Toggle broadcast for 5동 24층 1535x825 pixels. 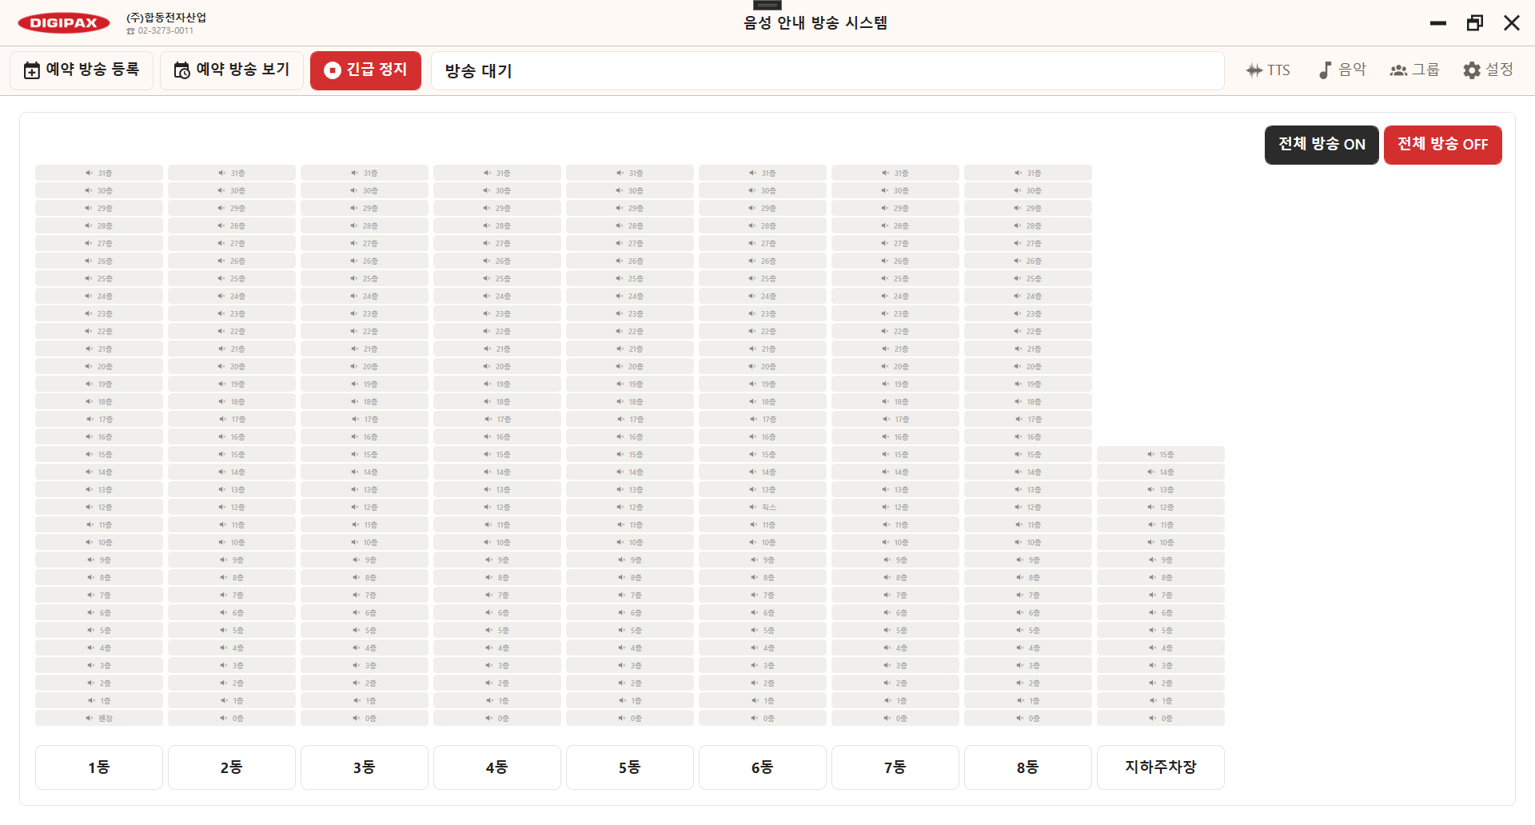(630, 296)
